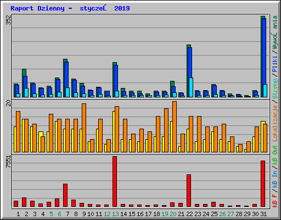Viewport: 281px width, 220px height.
Task: Click day label '2' on the x-axis
Action: pos(26,214)
